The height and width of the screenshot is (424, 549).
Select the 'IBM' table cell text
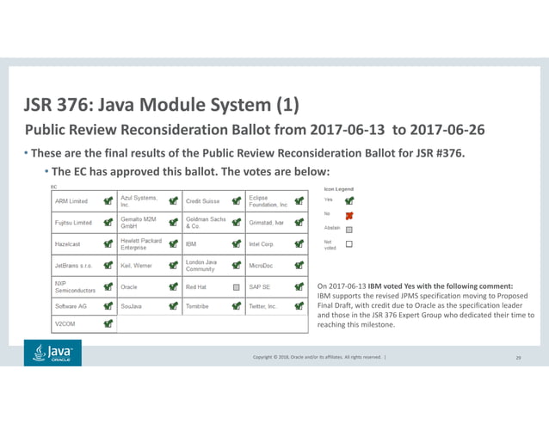point(191,244)
